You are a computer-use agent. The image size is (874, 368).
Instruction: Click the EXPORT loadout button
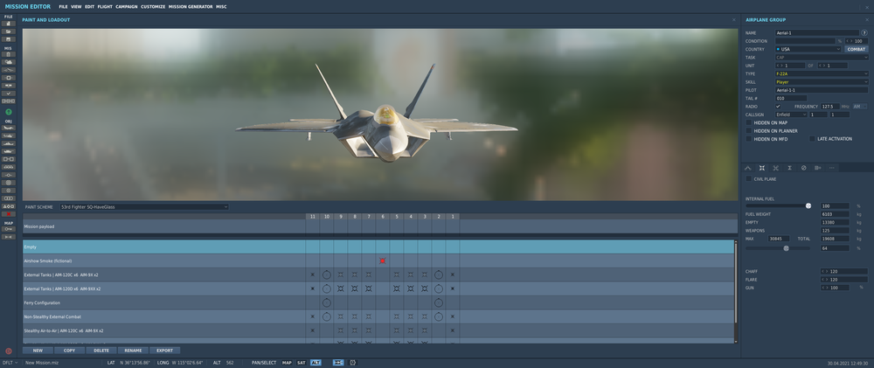pos(165,351)
